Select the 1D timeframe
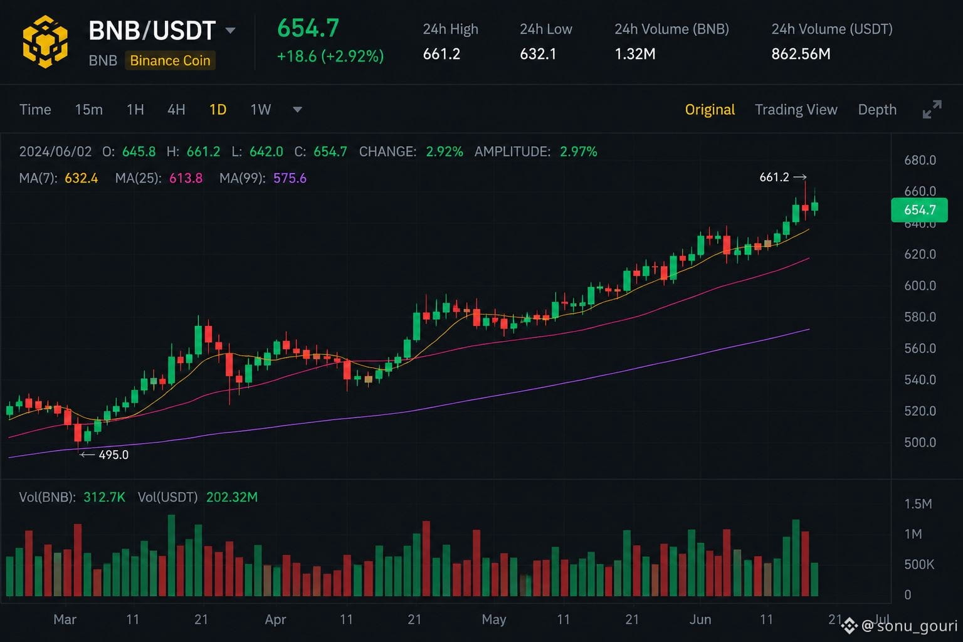The height and width of the screenshot is (642, 963). tap(218, 110)
